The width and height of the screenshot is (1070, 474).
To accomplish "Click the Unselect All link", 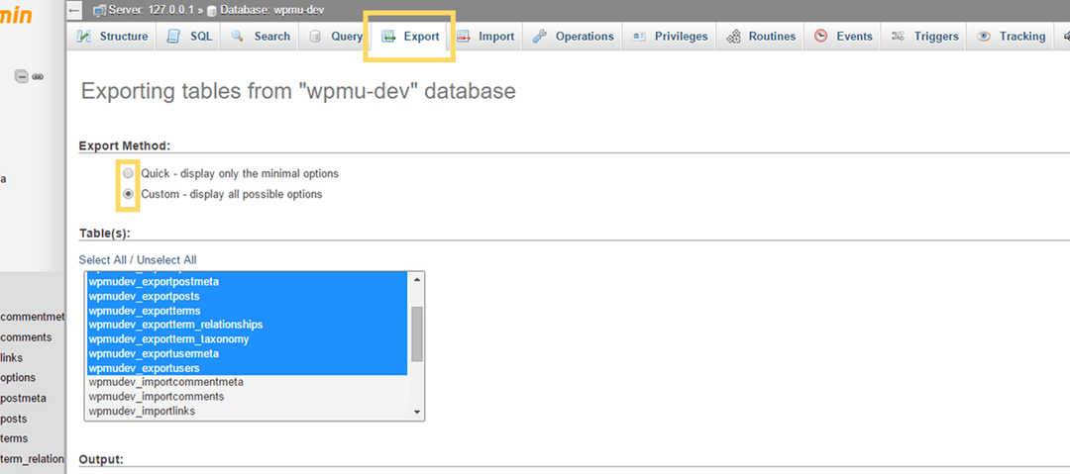I will click(166, 260).
